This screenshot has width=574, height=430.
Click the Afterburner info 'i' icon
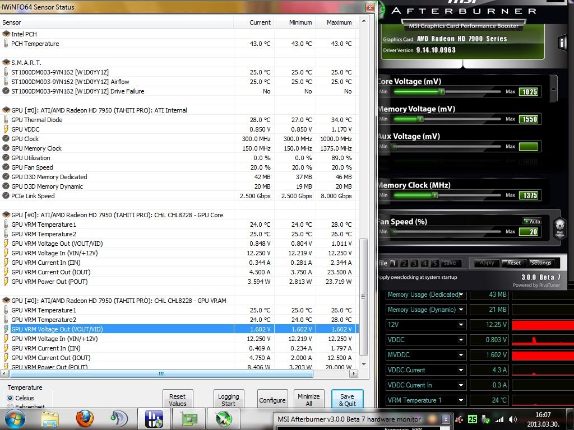(562, 43)
